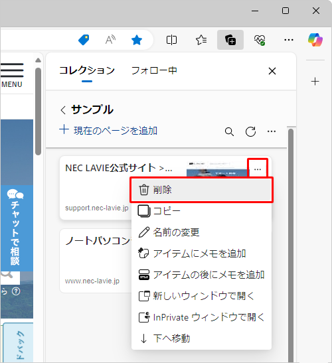This screenshot has height=363, width=332.
Task: Minimize the Edge window
Action: pos(255,11)
